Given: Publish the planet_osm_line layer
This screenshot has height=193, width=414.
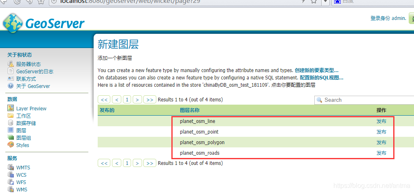Looking at the screenshot, I should (x=381, y=121).
